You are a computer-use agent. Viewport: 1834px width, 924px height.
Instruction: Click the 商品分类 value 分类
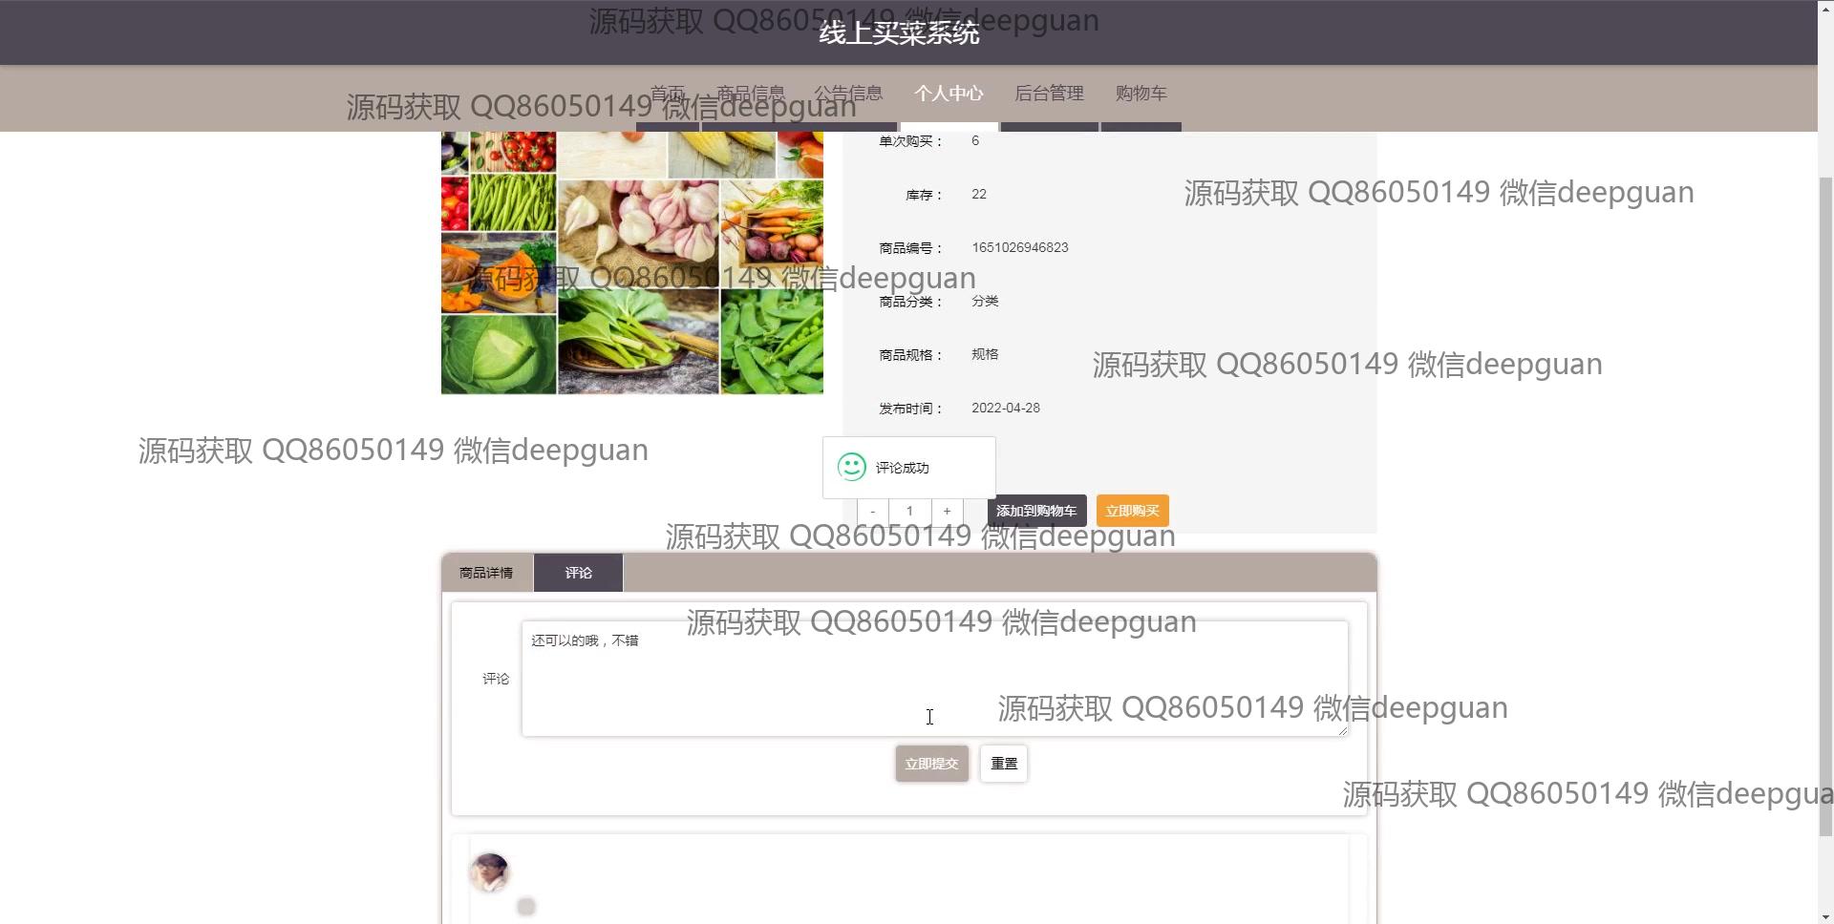click(x=985, y=301)
